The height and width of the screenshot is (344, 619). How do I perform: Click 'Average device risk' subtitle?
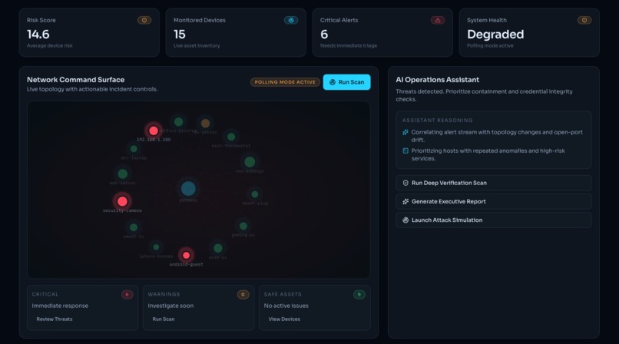click(x=50, y=46)
